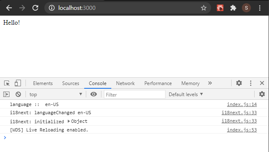Select the 'i18next: languageChanged en-US' message
This screenshot has width=269, height=152.
click(x=51, y=113)
